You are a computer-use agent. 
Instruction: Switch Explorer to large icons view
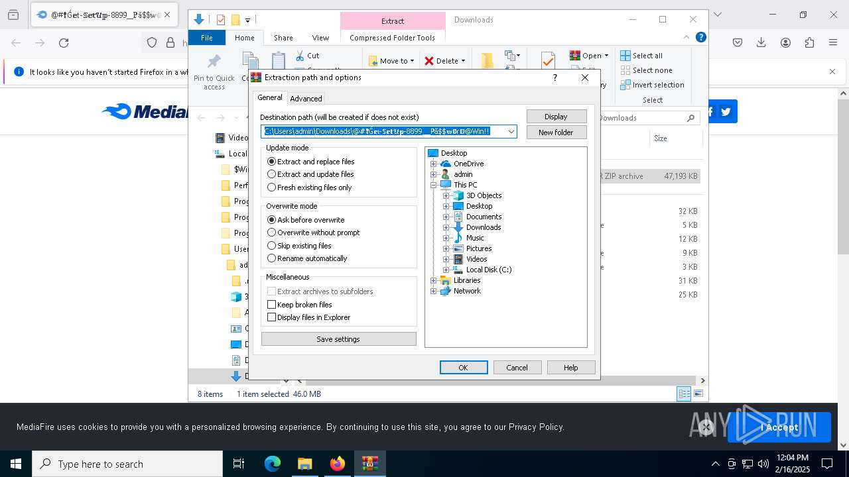tap(698, 394)
